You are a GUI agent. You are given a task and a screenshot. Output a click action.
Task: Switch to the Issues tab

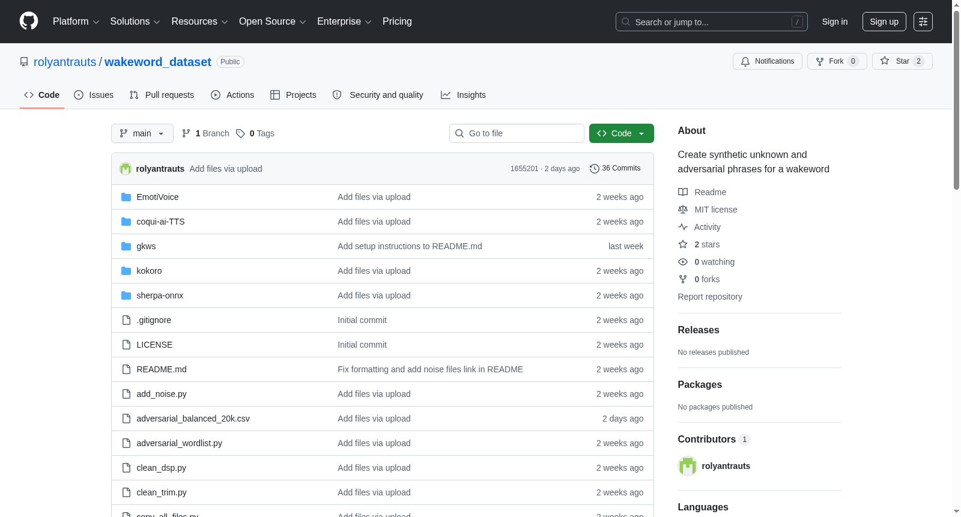pos(94,95)
